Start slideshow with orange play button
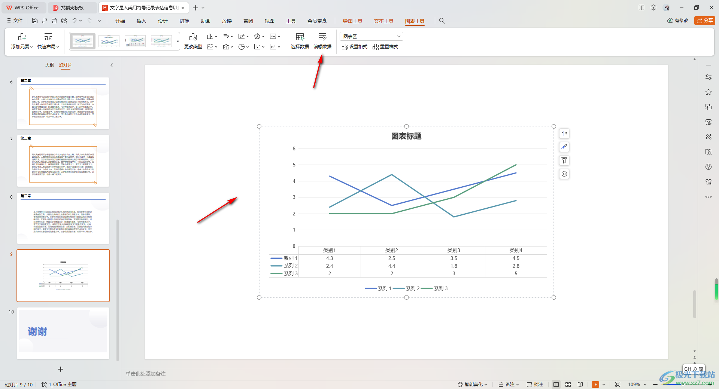 [595, 385]
